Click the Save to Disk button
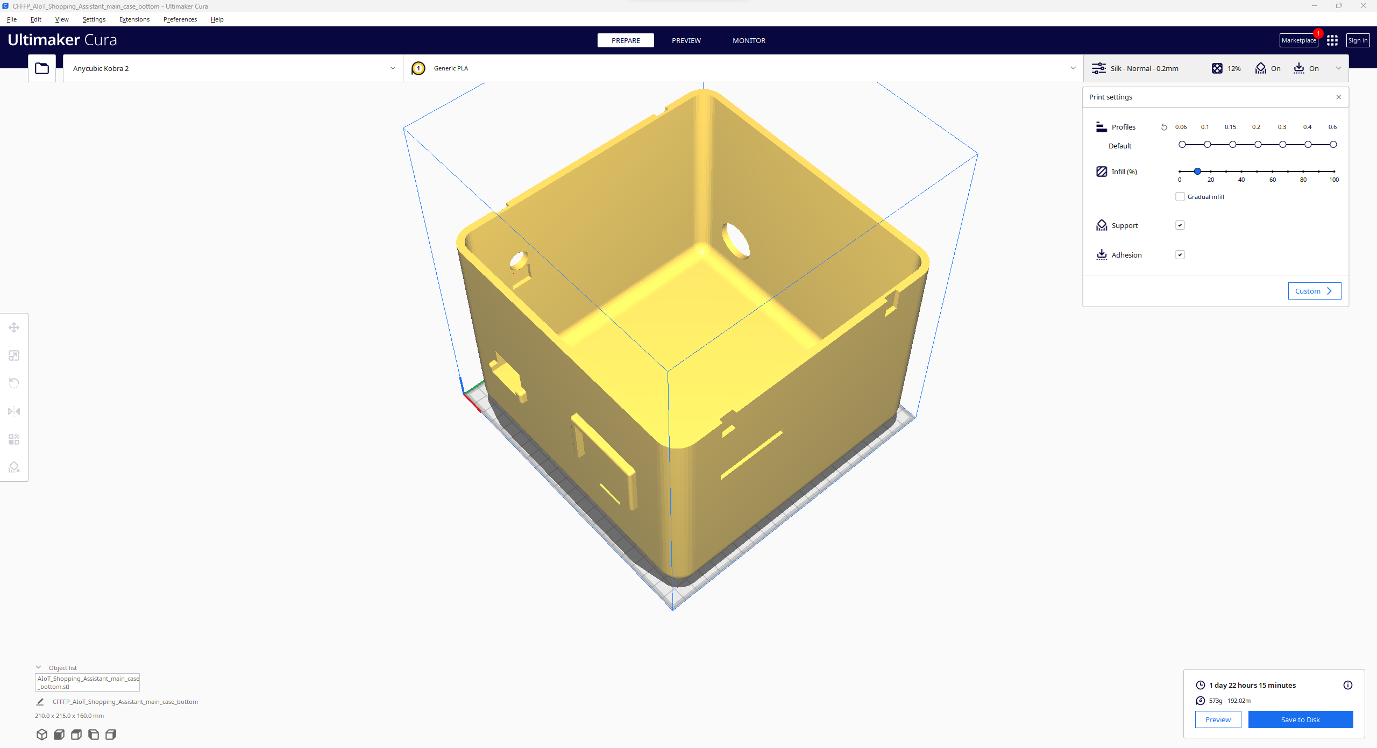This screenshot has height=748, width=1377. (x=1300, y=719)
